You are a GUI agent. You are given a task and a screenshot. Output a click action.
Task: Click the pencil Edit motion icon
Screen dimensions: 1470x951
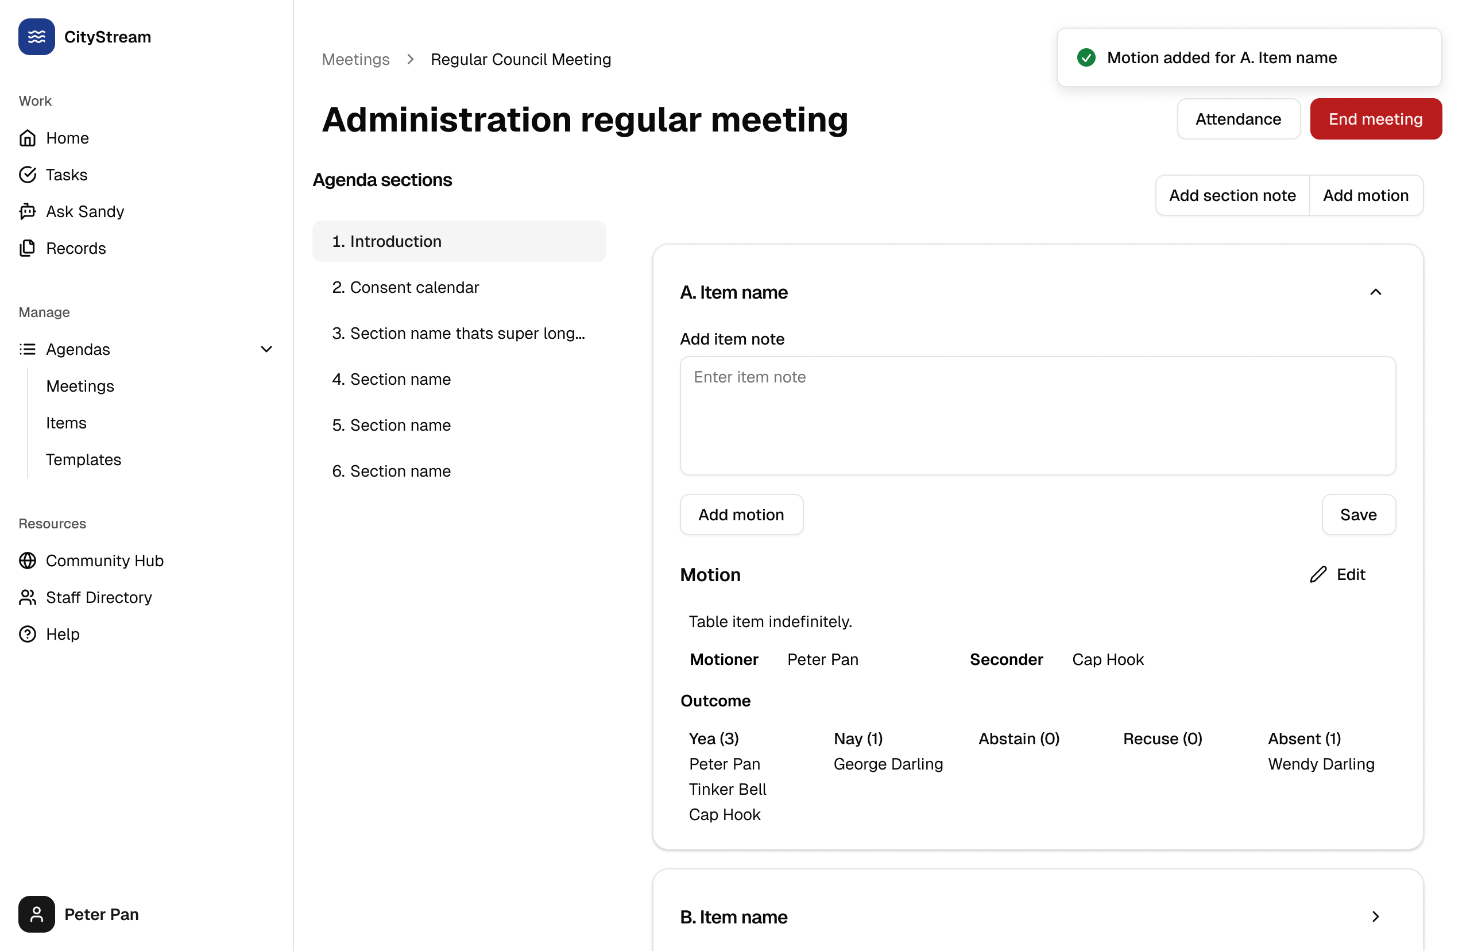(x=1317, y=574)
